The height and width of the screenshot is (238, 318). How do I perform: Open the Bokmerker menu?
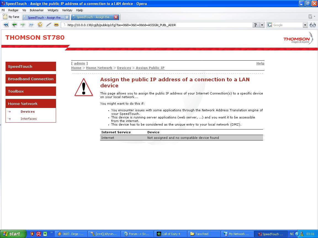(x=36, y=10)
